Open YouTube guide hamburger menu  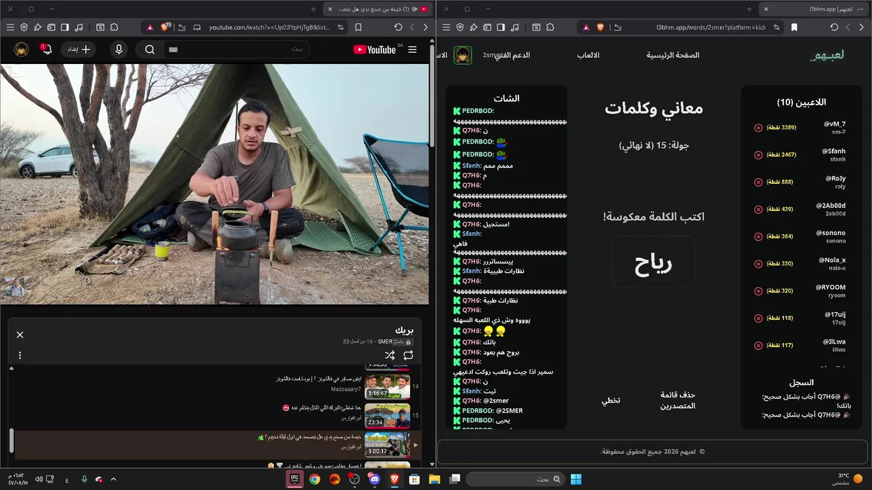412,50
